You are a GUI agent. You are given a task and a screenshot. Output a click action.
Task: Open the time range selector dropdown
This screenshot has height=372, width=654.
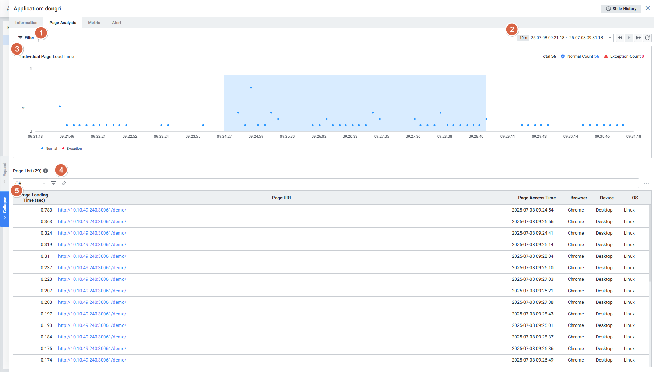(x=564, y=38)
